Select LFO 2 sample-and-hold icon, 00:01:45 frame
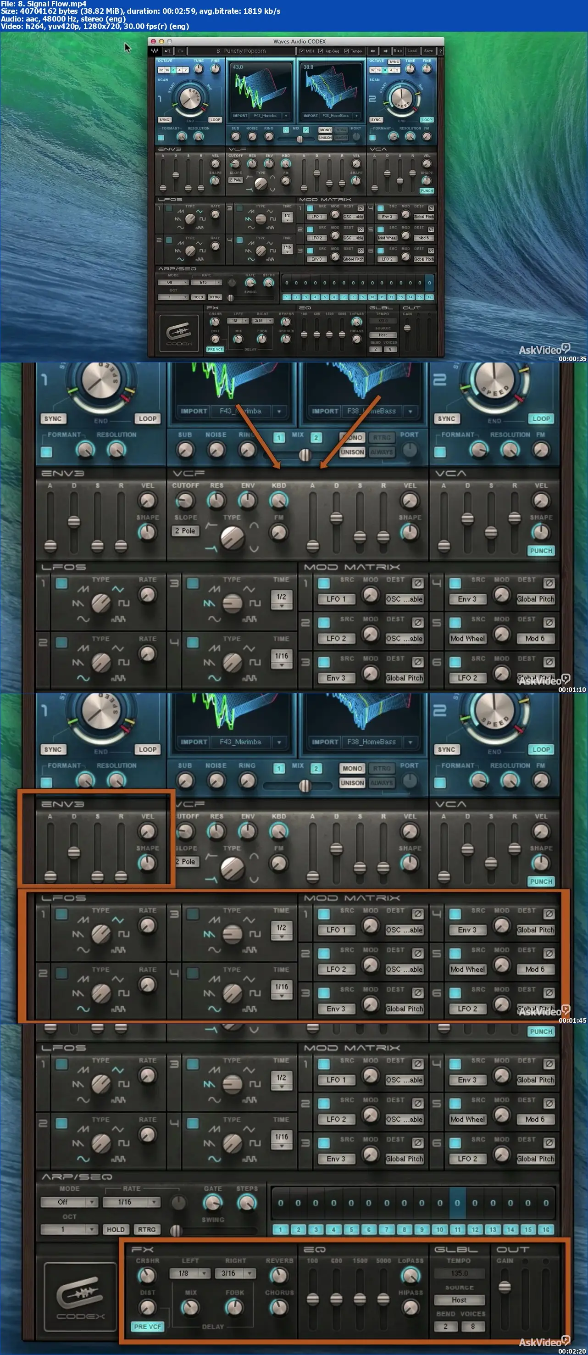Viewport: 588px width, 1355px height. [x=118, y=1009]
